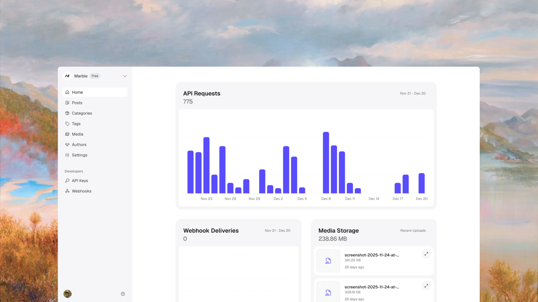Viewport: 538px width, 302px height.
Task: Open the help question mark icon
Action: [123, 294]
